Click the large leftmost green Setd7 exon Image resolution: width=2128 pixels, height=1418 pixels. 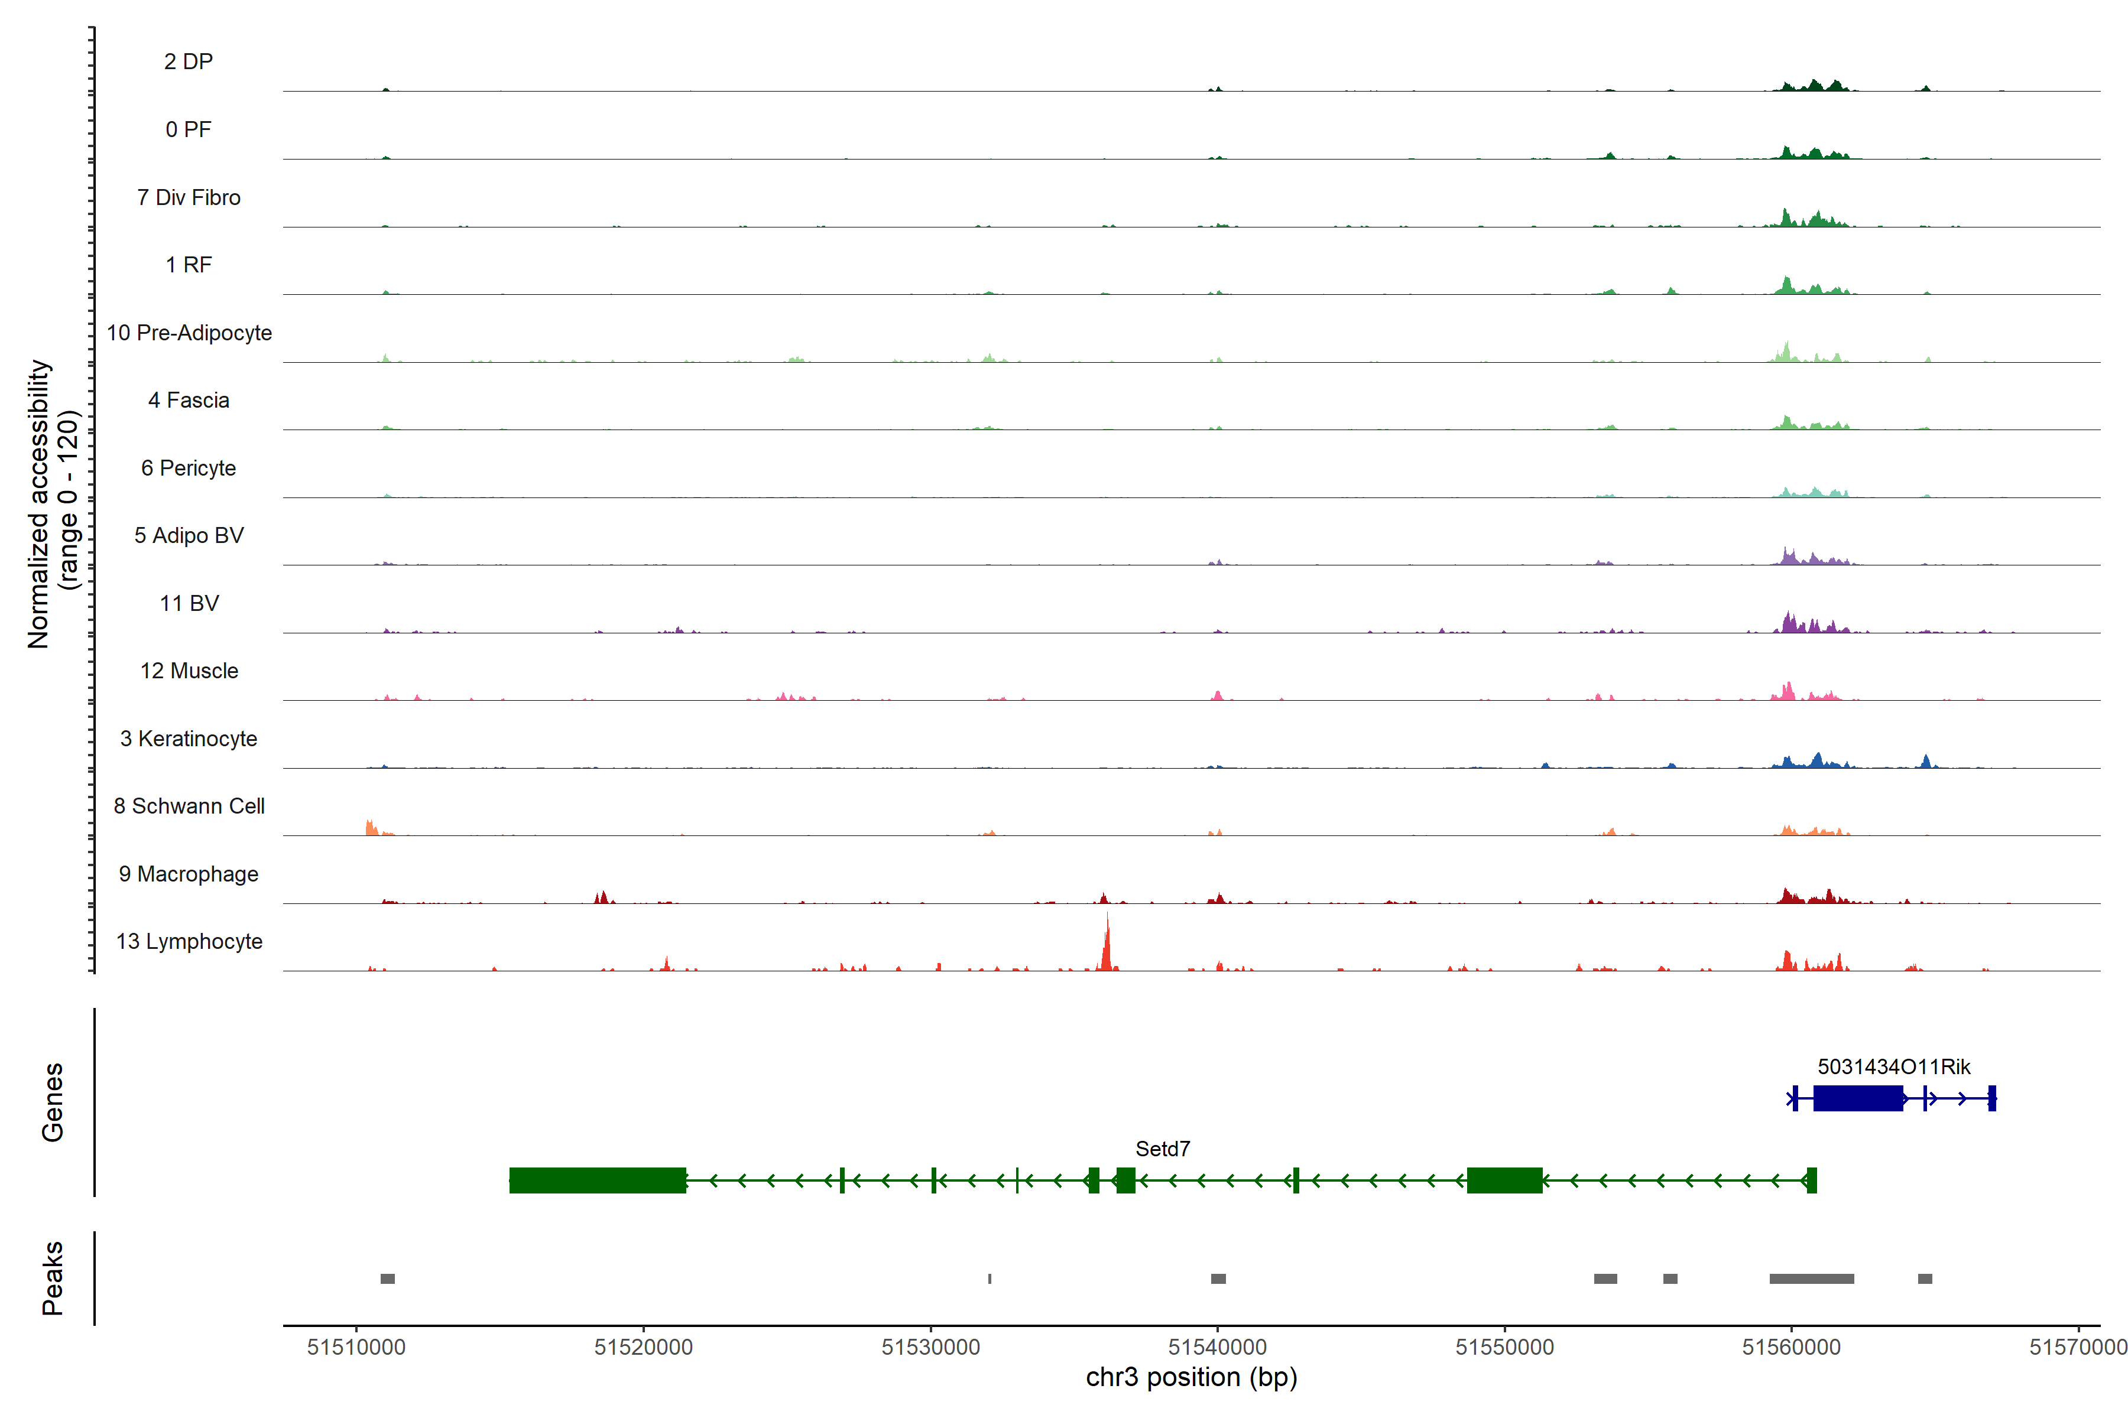597,1180
